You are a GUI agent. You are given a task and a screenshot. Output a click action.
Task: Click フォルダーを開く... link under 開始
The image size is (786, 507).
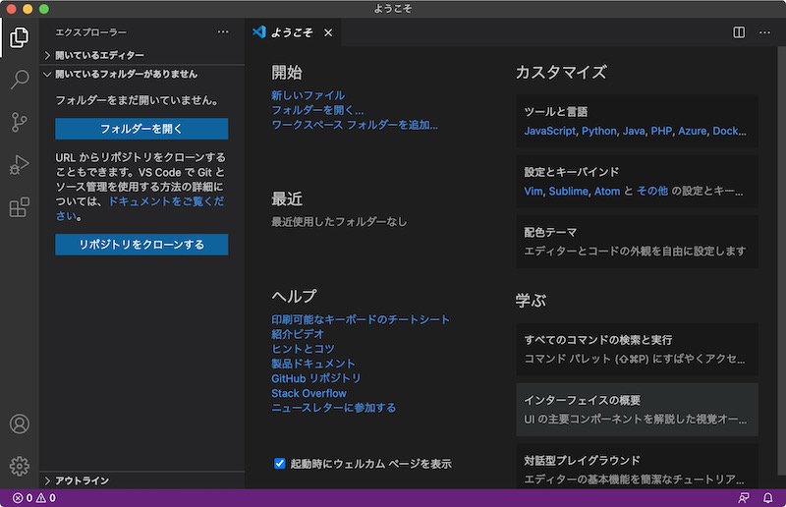pos(317,110)
